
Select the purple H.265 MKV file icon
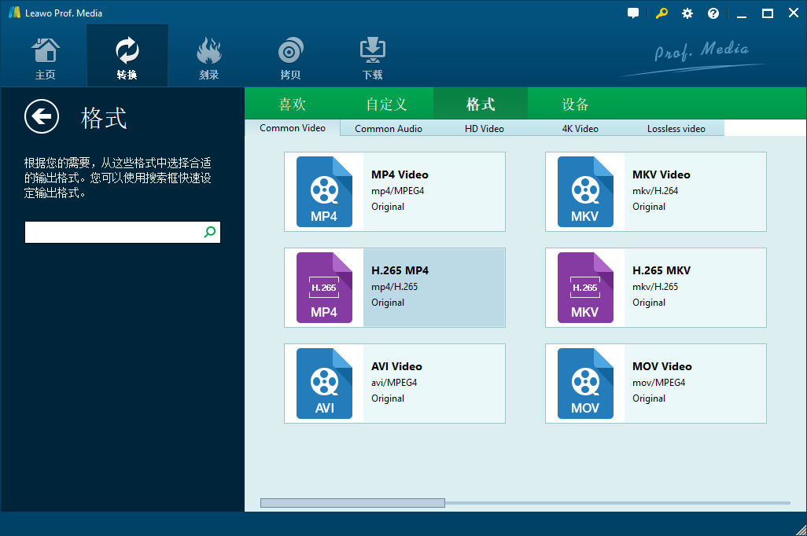[585, 288]
